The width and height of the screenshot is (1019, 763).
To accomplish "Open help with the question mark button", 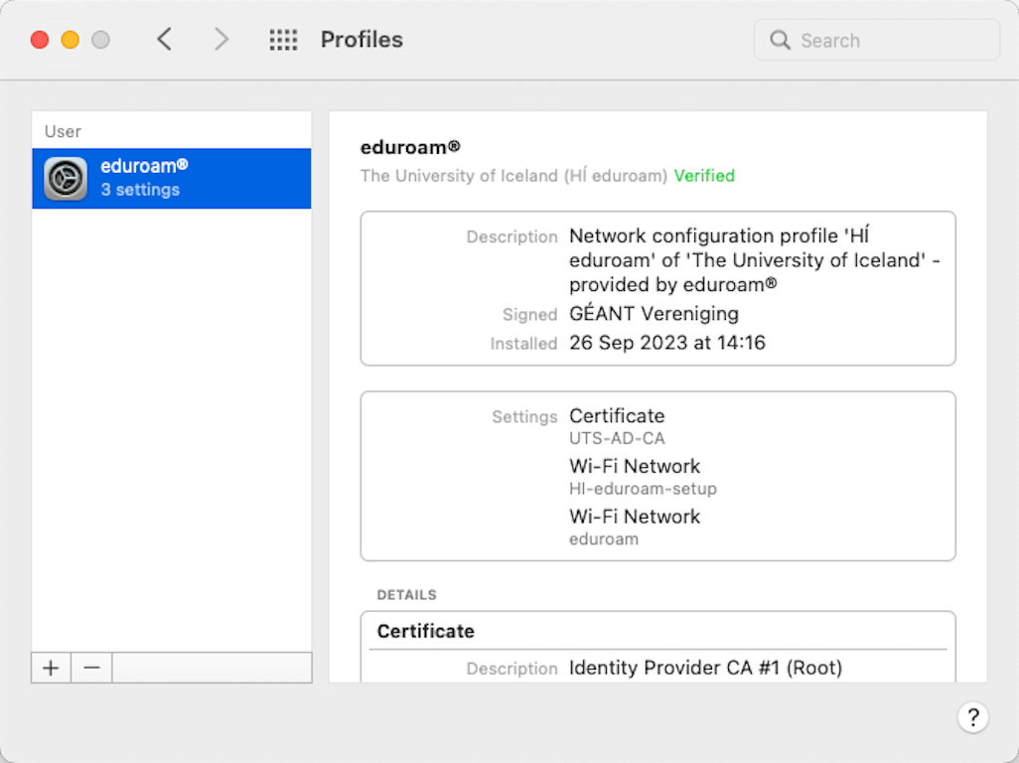I will [973, 717].
